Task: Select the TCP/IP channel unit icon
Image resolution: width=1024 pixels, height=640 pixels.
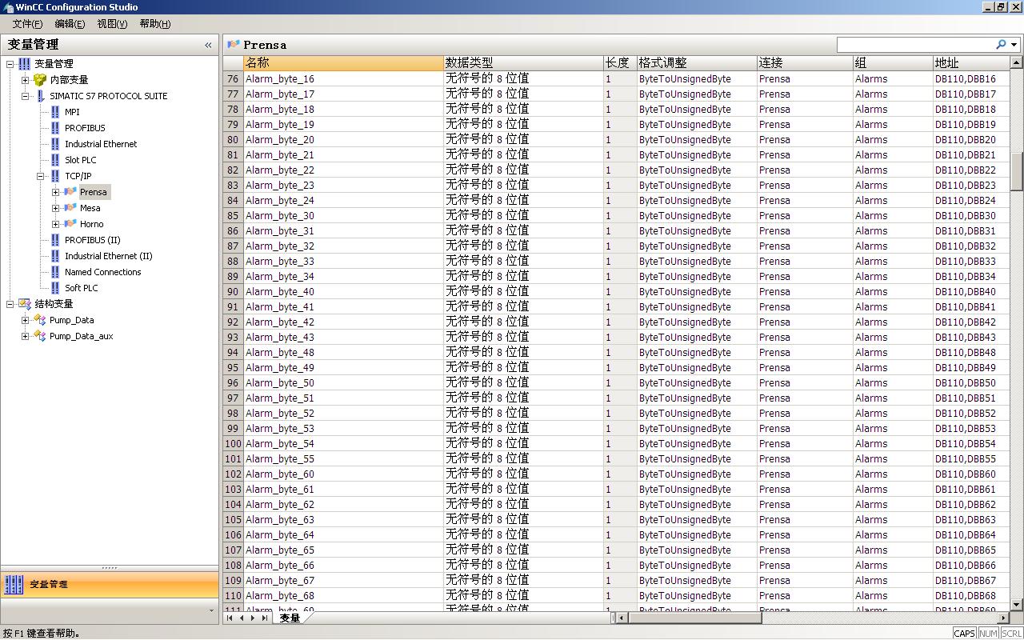Action: click(x=55, y=176)
